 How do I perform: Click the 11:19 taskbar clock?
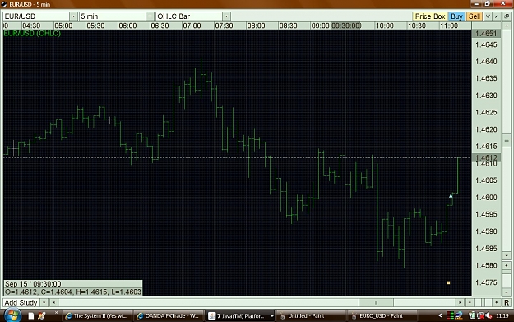[502, 315]
